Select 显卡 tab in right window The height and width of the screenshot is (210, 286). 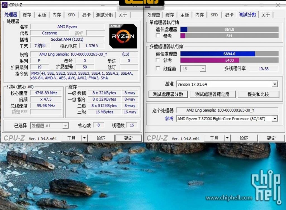tap(229, 15)
